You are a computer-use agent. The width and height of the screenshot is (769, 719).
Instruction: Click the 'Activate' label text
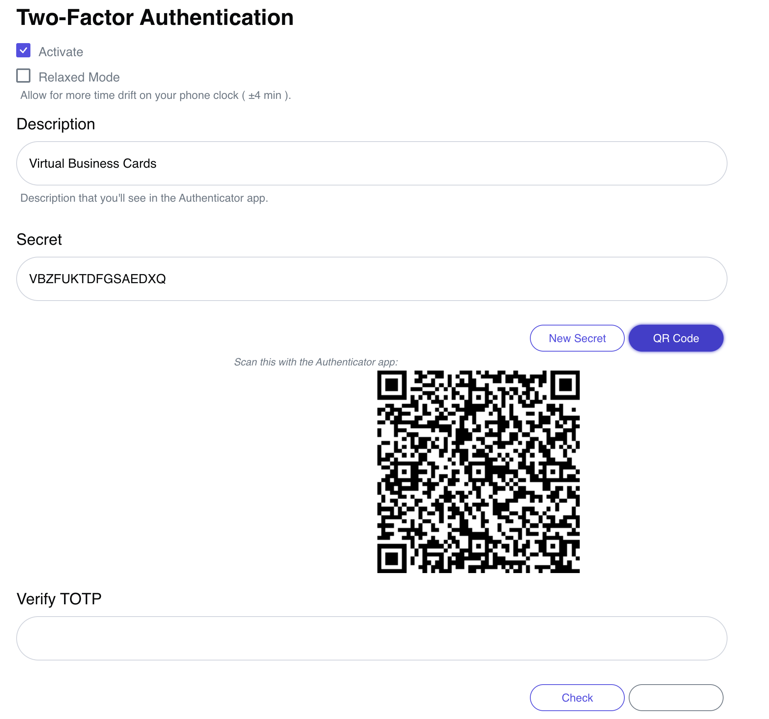pos(61,52)
